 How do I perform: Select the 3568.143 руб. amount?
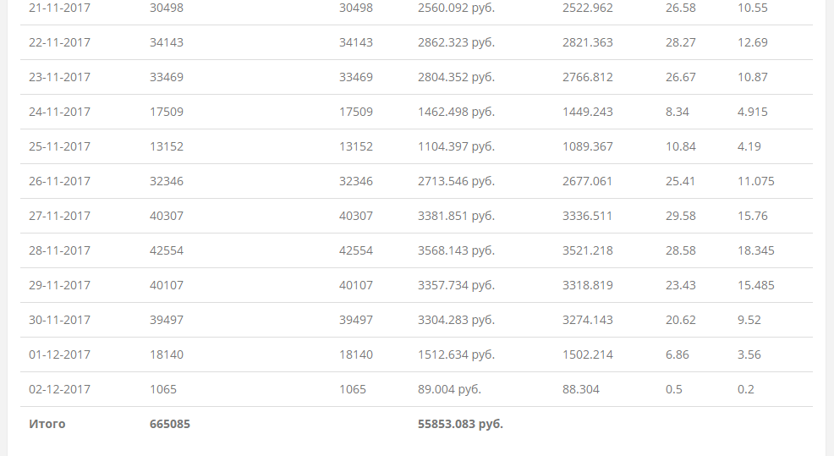point(456,250)
